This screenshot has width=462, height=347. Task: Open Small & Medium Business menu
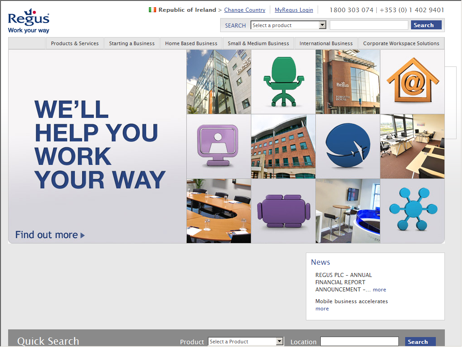pos(259,43)
